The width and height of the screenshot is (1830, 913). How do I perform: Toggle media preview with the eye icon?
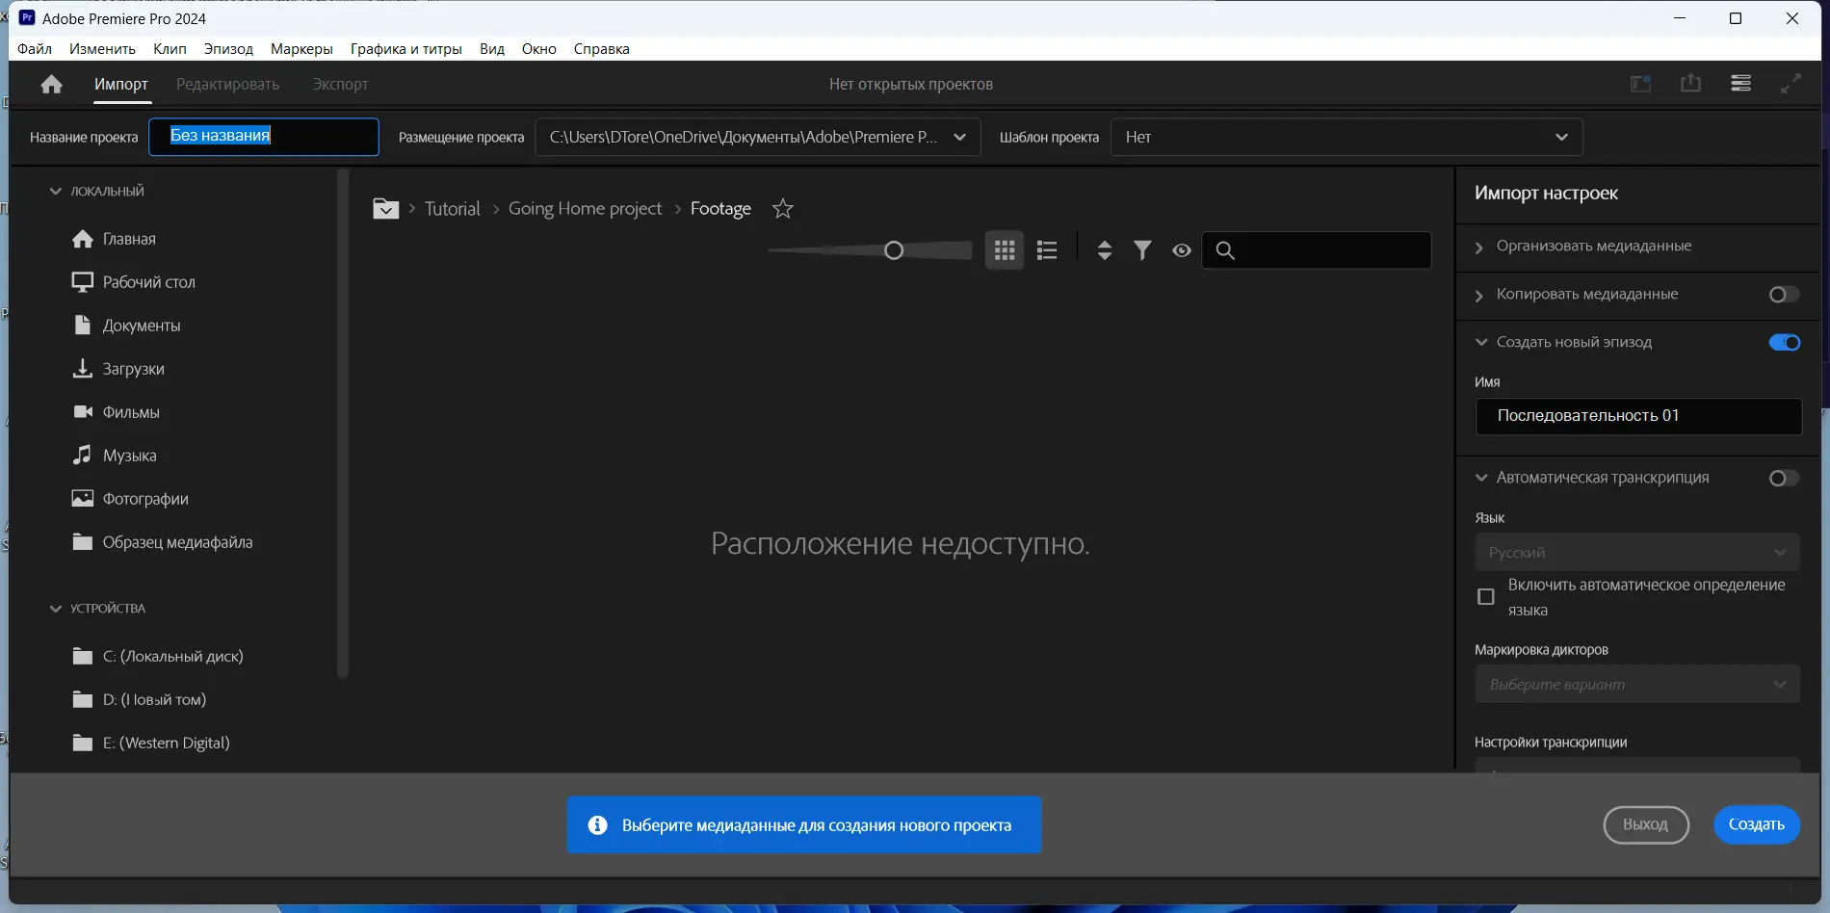tap(1182, 250)
